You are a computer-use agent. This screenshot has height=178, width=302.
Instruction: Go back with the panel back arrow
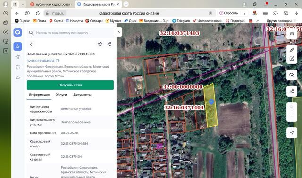[31, 44]
